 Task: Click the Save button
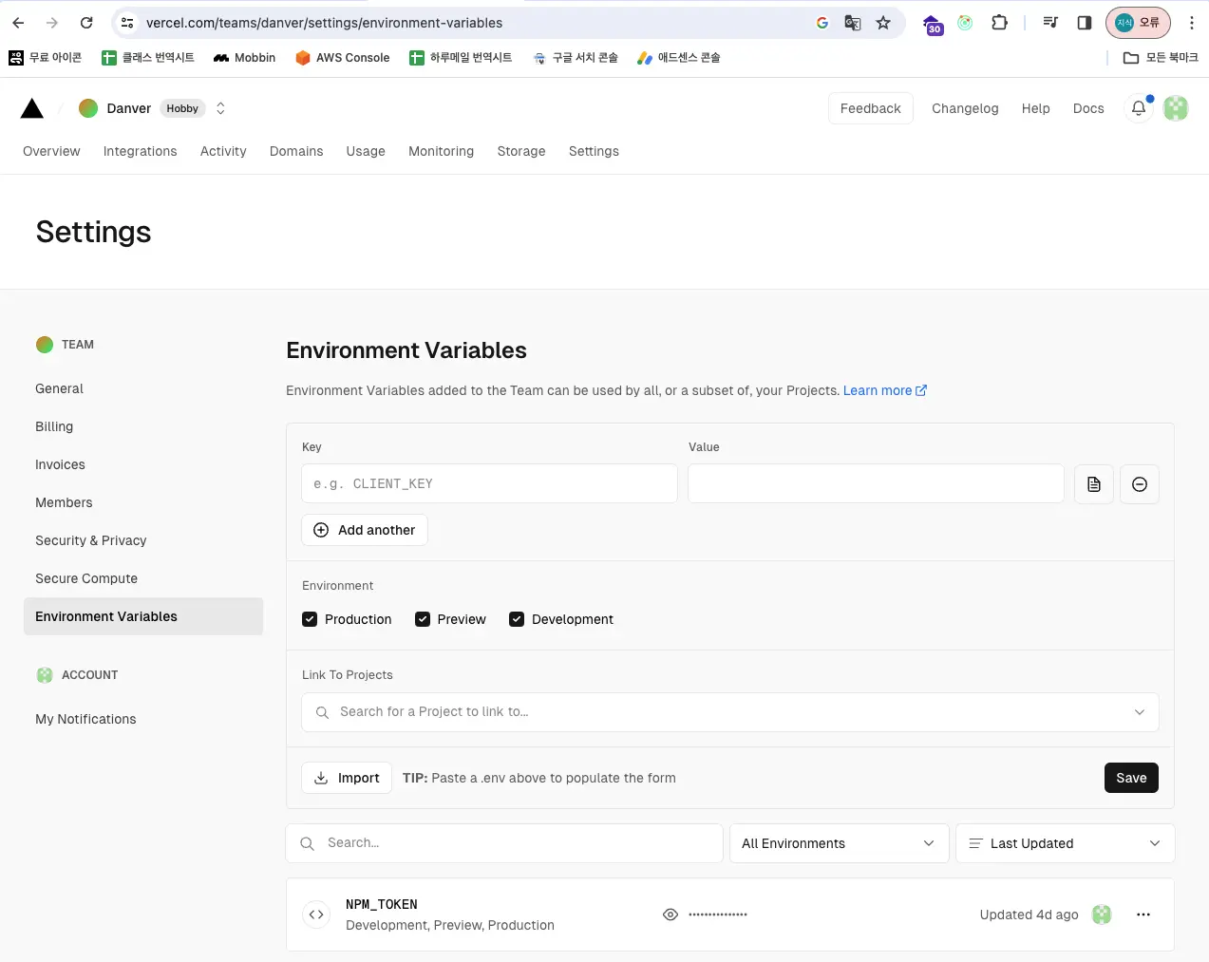coord(1130,778)
